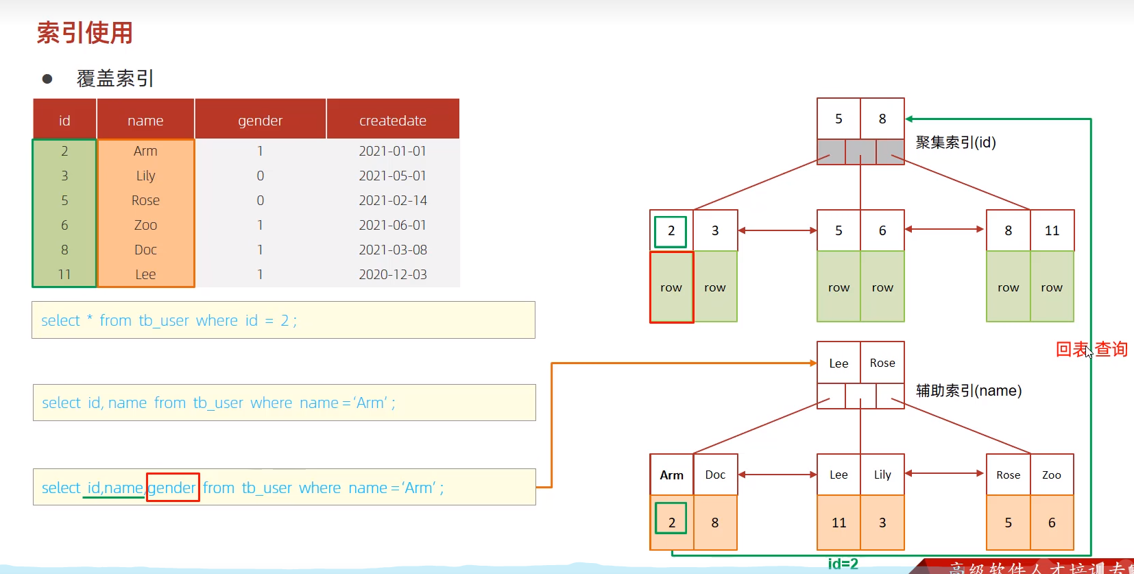The height and width of the screenshot is (574, 1134).
Task: Click the bold "Arm" leaf node
Action: [671, 475]
